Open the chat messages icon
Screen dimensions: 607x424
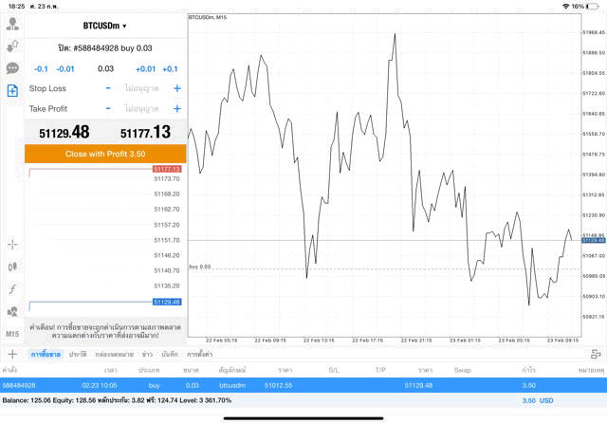click(12, 68)
